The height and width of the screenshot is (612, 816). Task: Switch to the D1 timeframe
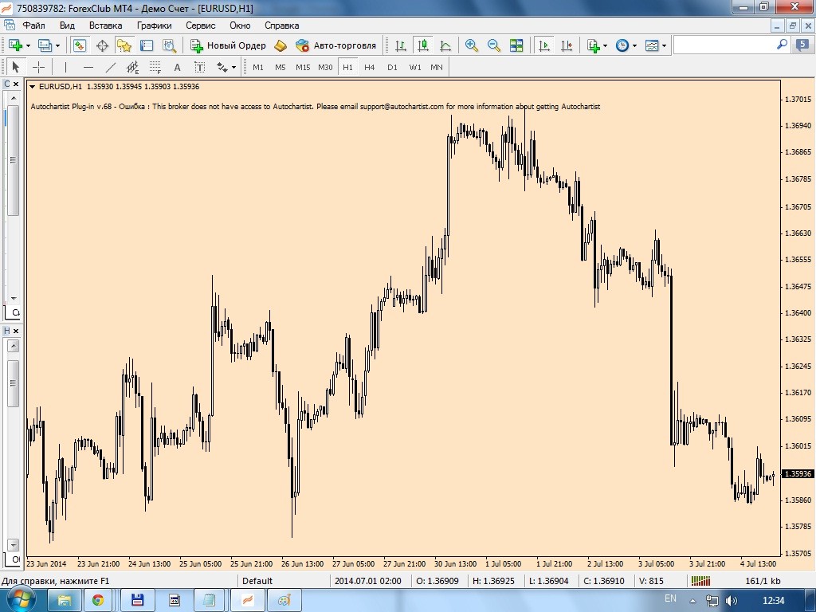(392, 67)
